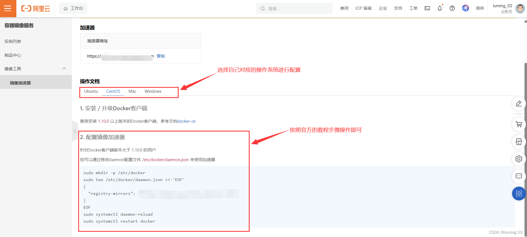Select 镜像加速器 in sidebar
This screenshot has height=237, width=527.
tap(36, 83)
